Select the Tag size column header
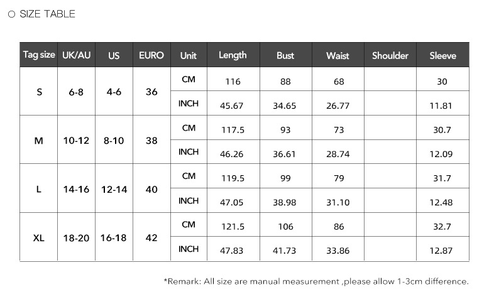Image resolution: width=494 pixels, height=297 pixels. click(x=39, y=55)
